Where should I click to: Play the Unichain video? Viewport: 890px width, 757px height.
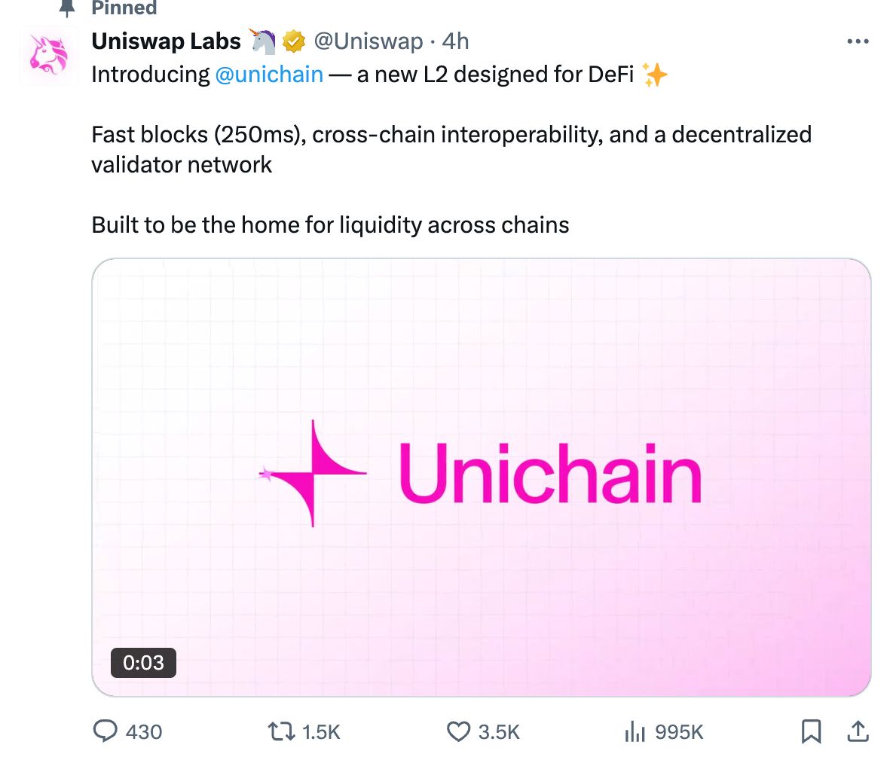[480, 474]
